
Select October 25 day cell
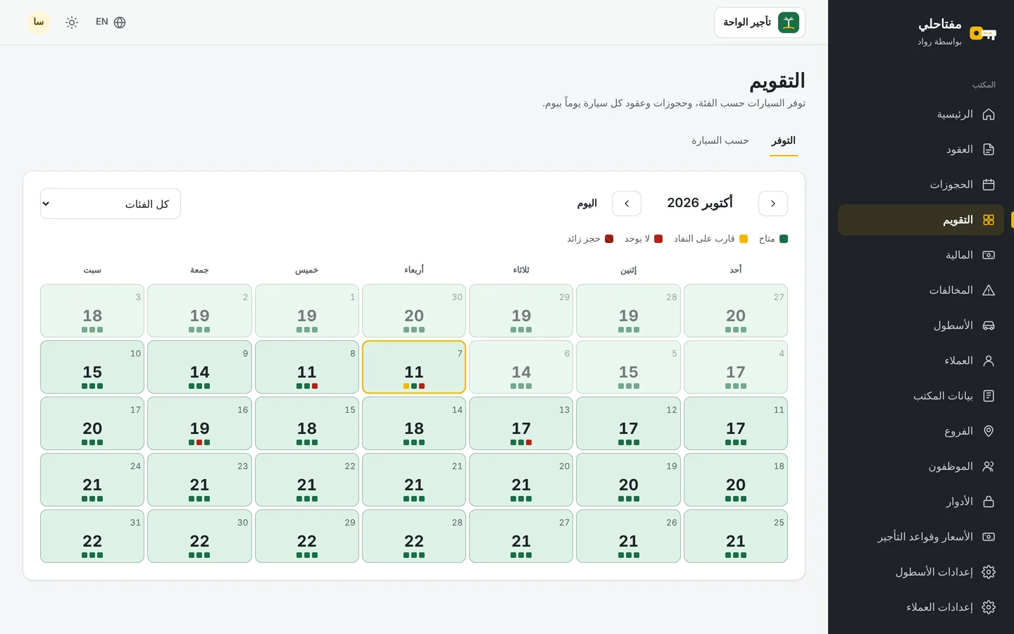(736, 536)
